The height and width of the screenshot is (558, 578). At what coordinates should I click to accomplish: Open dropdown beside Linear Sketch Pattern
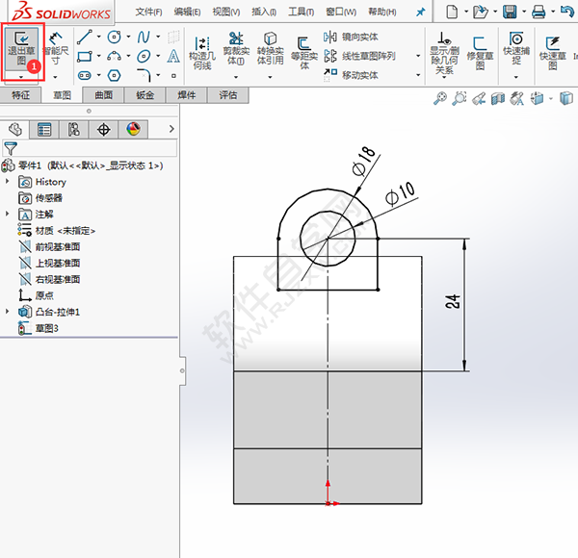(418, 56)
